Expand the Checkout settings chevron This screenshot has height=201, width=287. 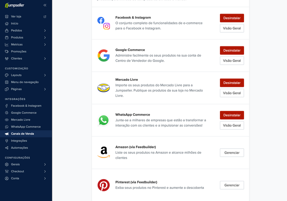(45, 172)
